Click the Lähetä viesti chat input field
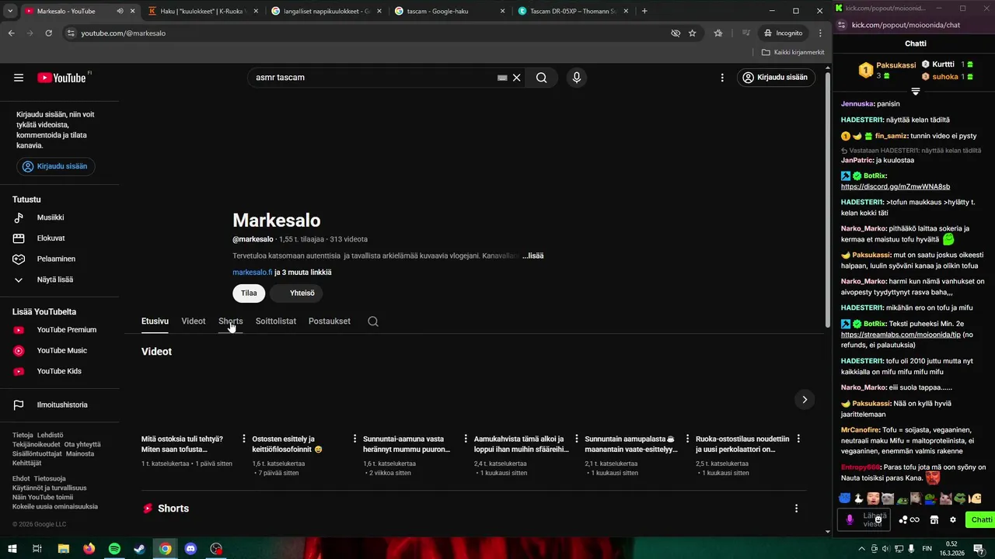995x559 pixels. pyautogui.click(x=864, y=519)
